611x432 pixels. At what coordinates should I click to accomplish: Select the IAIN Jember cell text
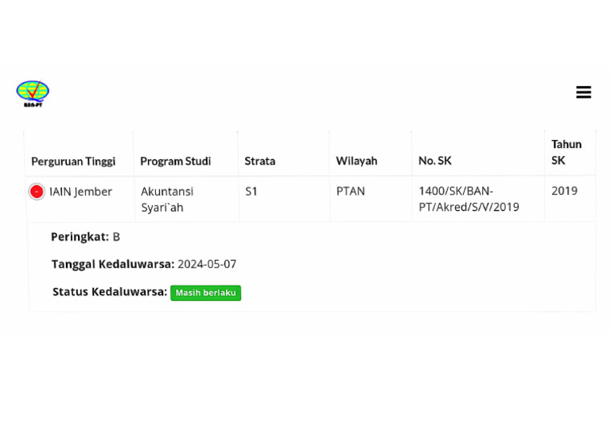click(80, 192)
